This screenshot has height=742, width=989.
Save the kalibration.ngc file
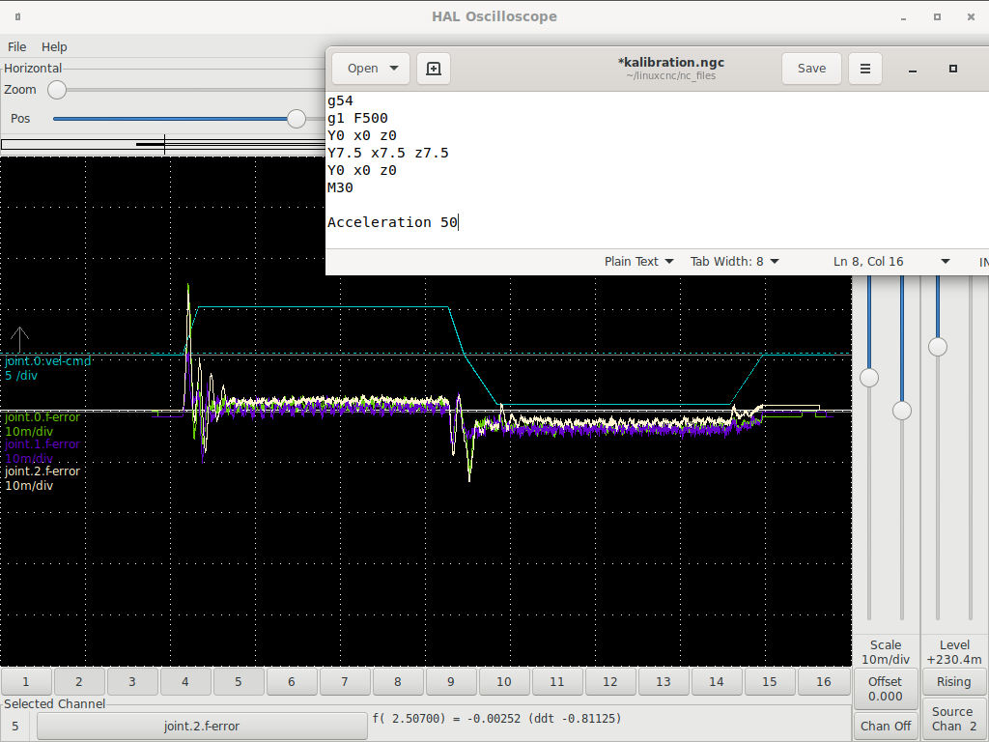pos(811,69)
